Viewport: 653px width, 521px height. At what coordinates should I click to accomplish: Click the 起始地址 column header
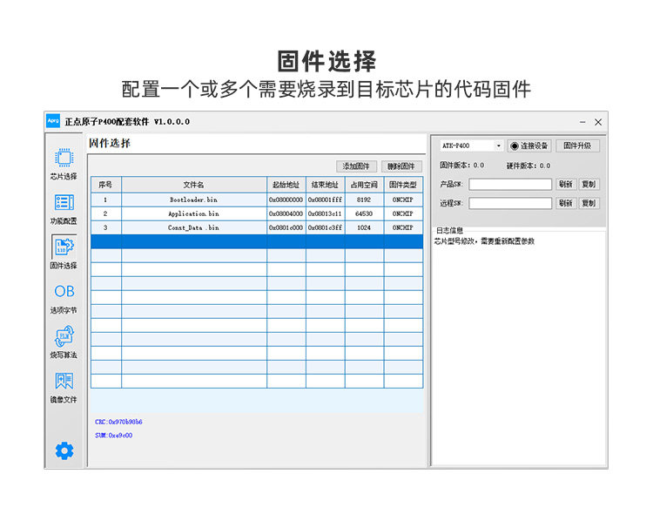pos(286,185)
